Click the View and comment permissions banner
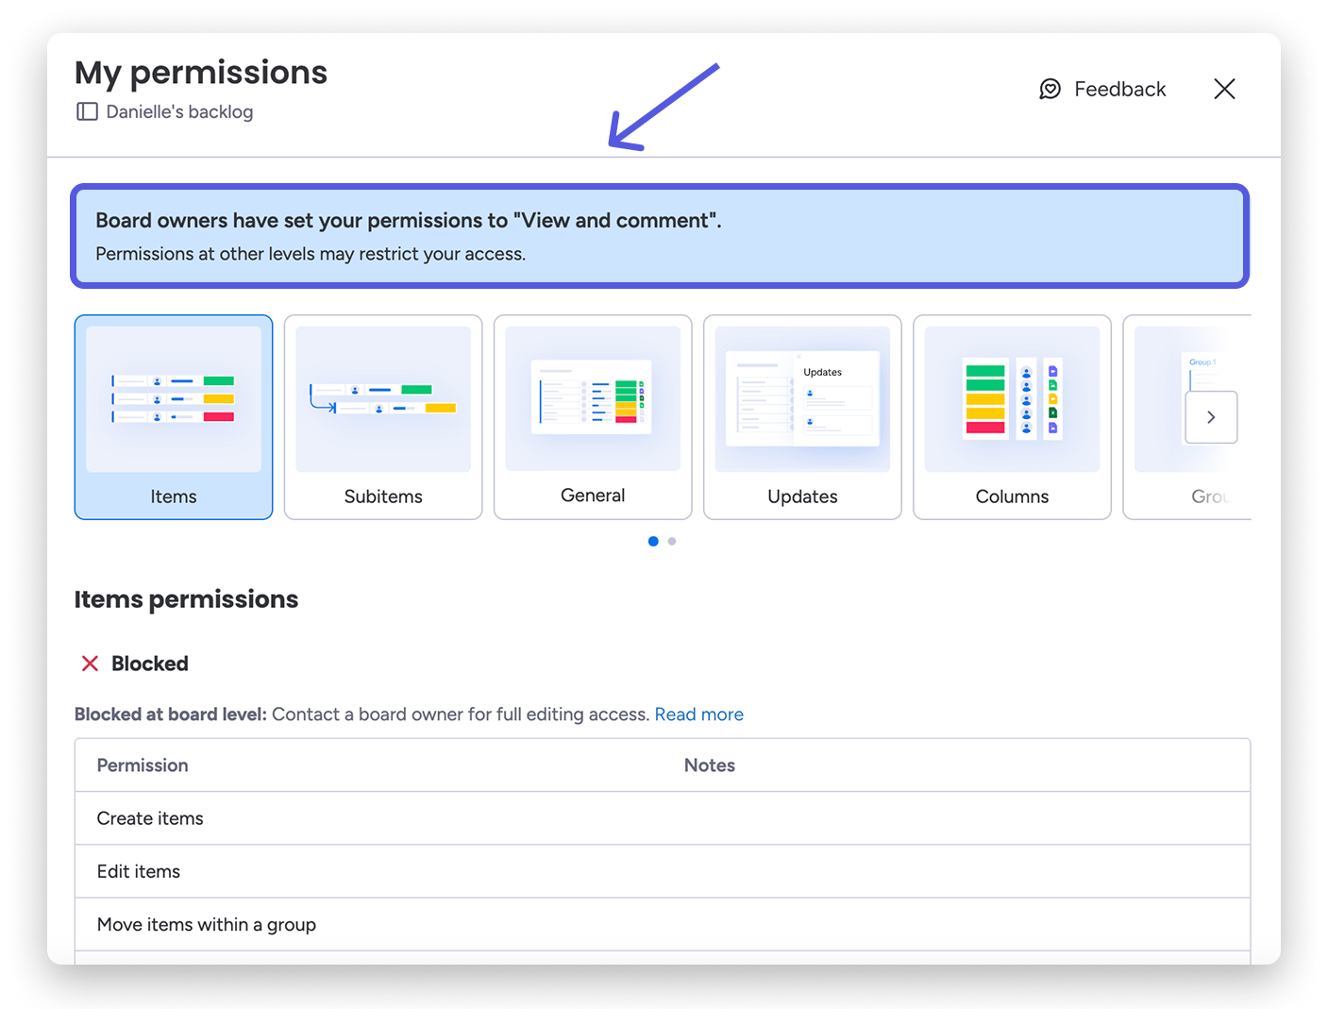Screen dimensions: 1328x1009 pyautogui.click(x=660, y=236)
